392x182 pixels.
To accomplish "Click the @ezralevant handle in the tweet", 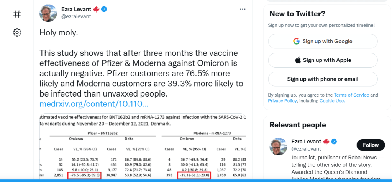I will click(76, 16).
